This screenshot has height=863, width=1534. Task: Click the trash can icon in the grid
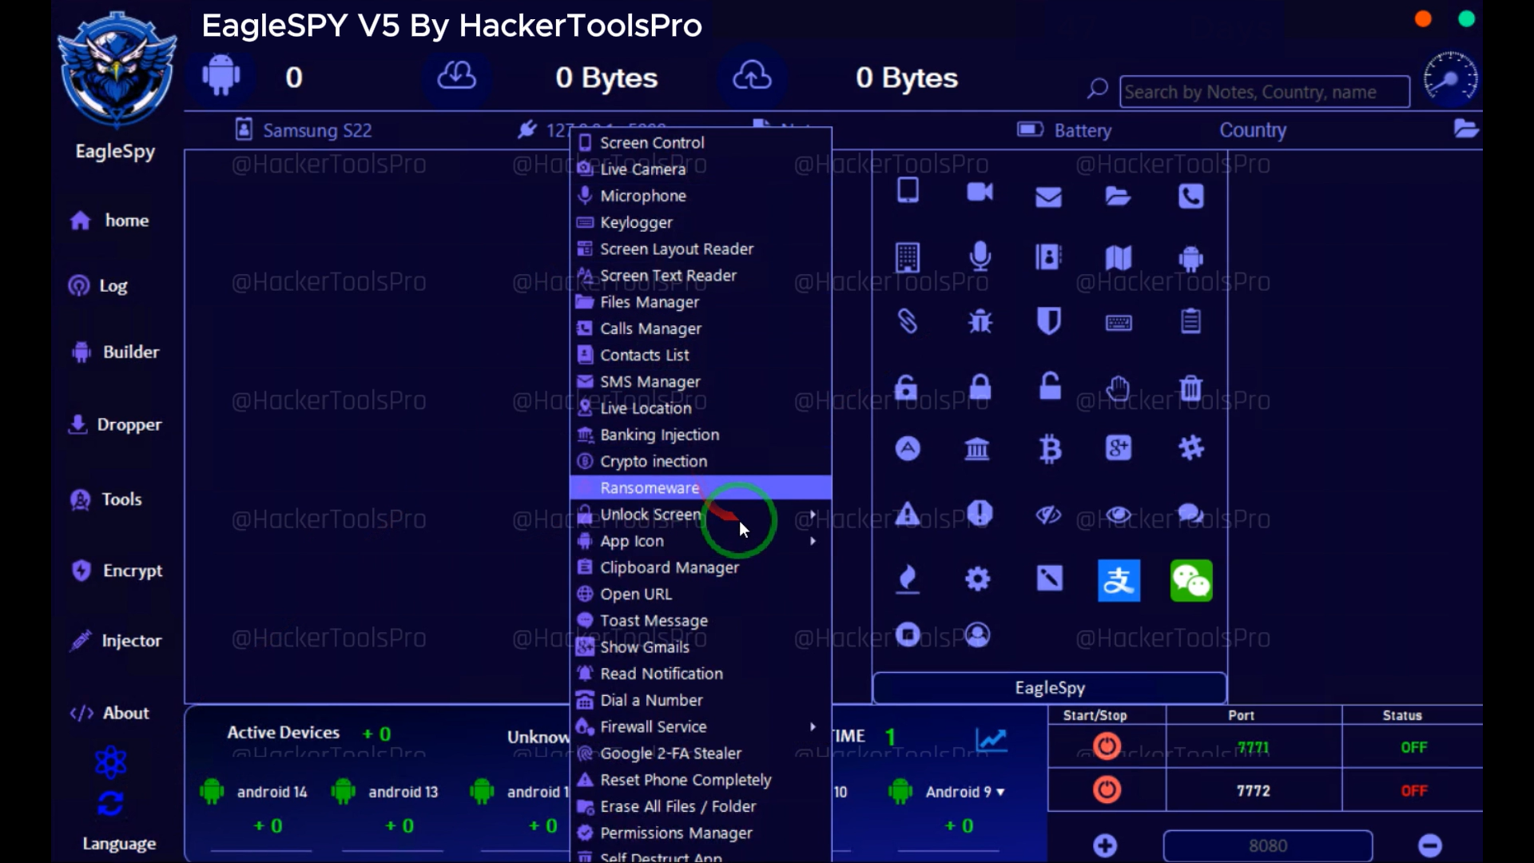pos(1190,388)
